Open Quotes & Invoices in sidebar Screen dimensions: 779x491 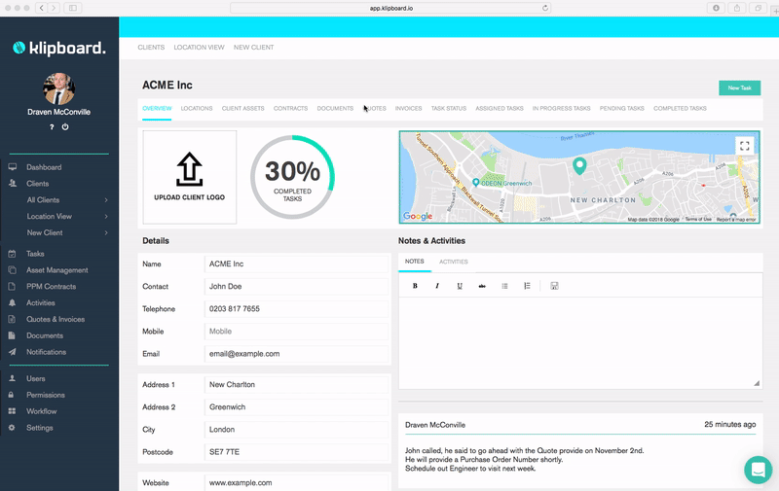click(56, 319)
